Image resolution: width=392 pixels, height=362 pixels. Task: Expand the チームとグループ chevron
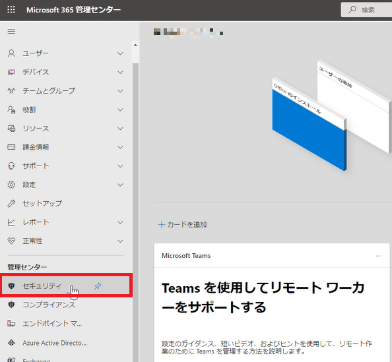(x=121, y=91)
